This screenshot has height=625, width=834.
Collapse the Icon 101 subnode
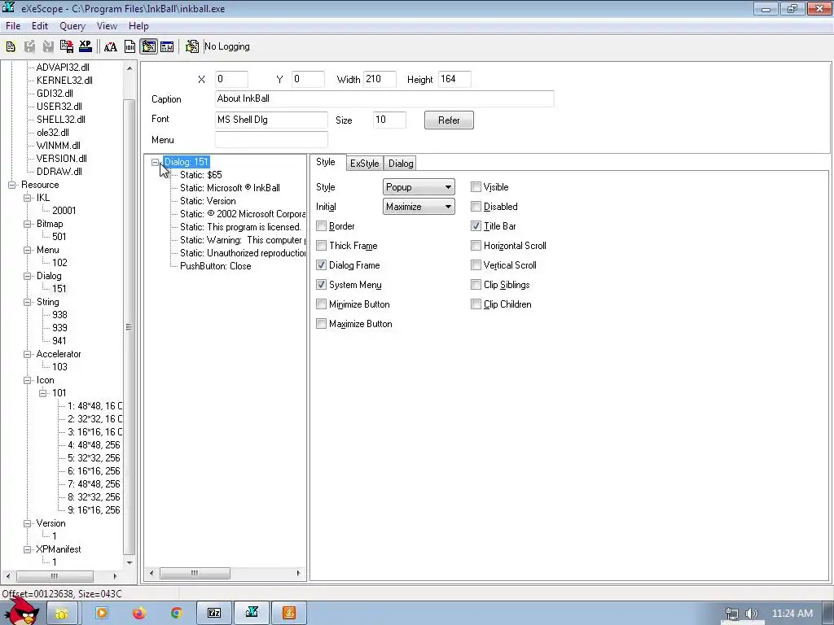point(43,393)
